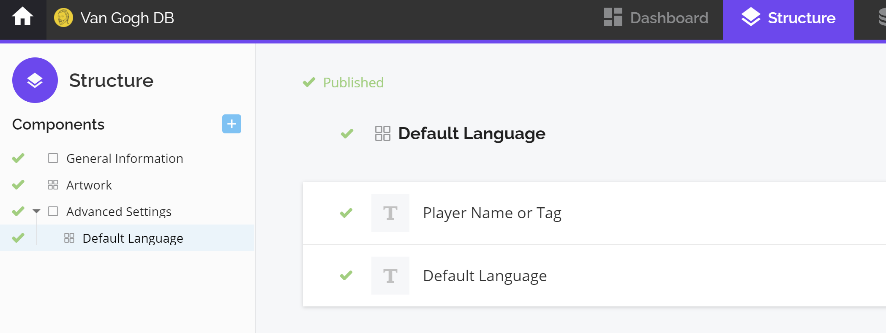Click checkmark on Default Language field row
The width and height of the screenshot is (886, 333).
(346, 276)
